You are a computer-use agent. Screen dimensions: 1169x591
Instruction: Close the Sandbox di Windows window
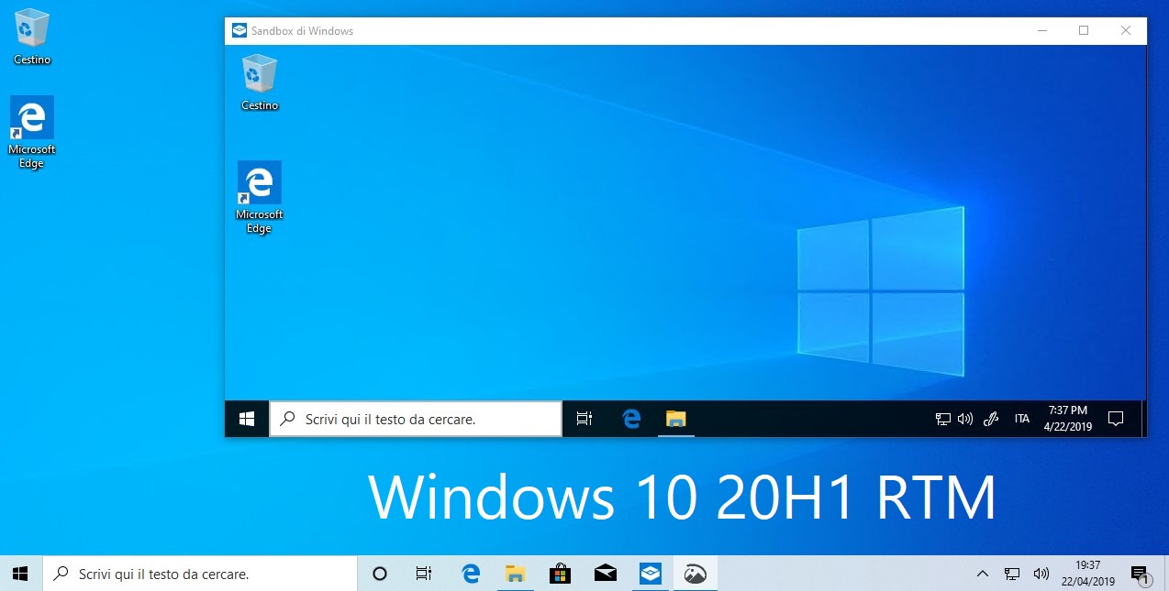1126,30
